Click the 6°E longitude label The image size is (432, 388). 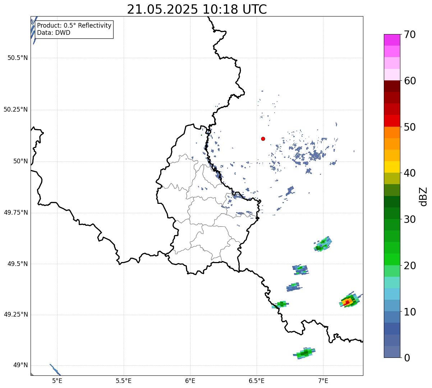[190, 380]
